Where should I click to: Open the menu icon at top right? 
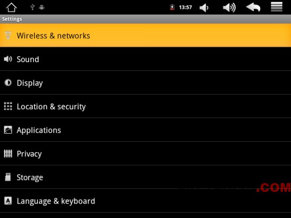click(x=276, y=7)
